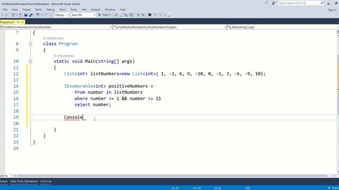This screenshot has width=339, height=190.
Task: Click the positiveNumbers variable on line 14
Action: click(x=128, y=86)
